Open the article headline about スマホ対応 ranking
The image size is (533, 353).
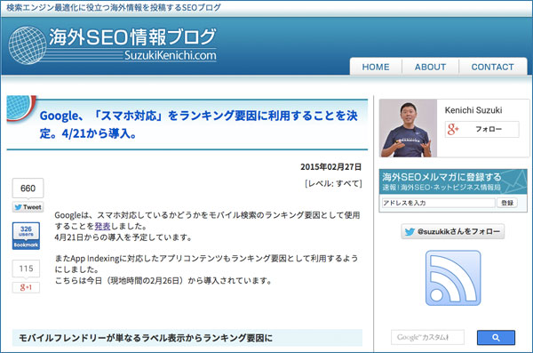[199, 124]
